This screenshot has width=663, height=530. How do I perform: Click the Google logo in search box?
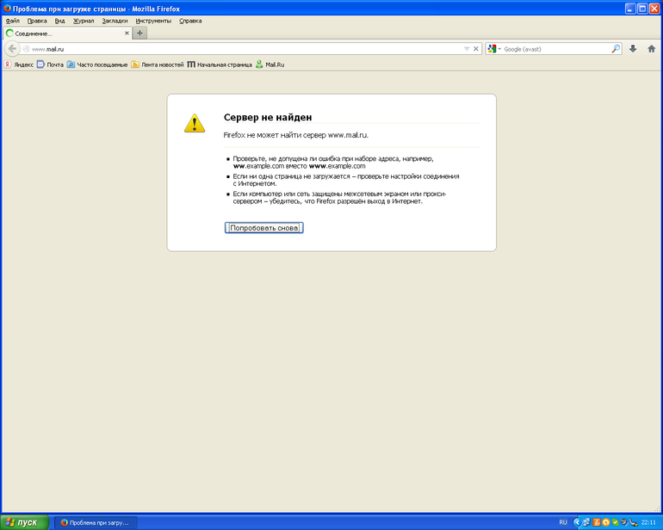pyautogui.click(x=492, y=48)
